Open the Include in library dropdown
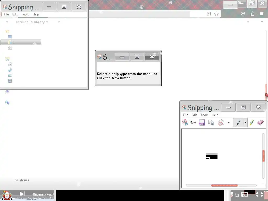 (x=32, y=22)
